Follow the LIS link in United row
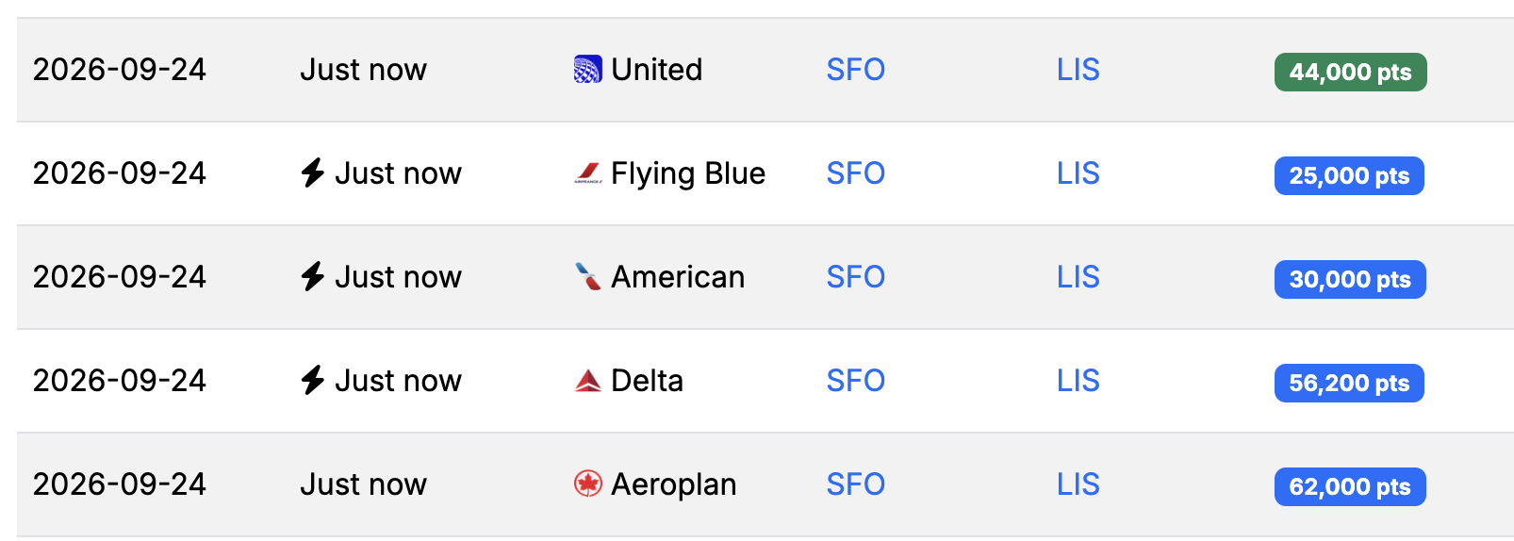 (x=1078, y=70)
